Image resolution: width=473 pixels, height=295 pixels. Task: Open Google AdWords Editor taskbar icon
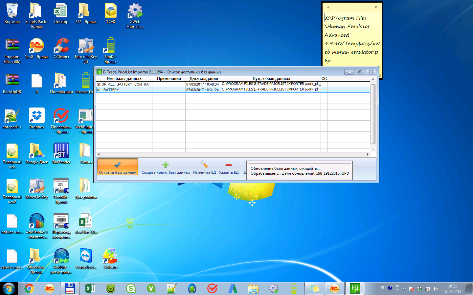pyautogui.click(x=233, y=288)
